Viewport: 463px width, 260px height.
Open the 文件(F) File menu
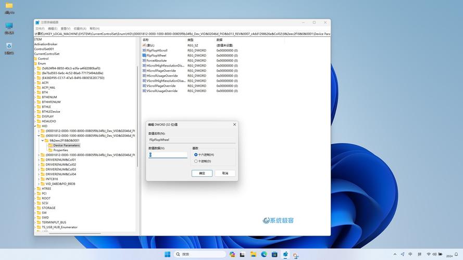tap(40, 29)
